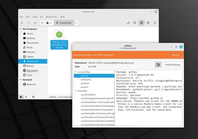Open Documents in the sidebar
This screenshot has height=139, width=198.
(33, 43)
